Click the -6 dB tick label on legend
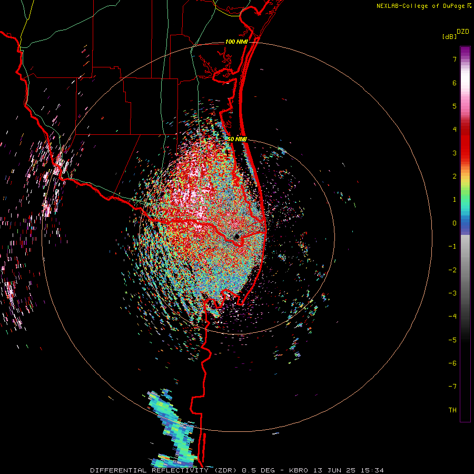The height and width of the screenshot is (474, 474). (452, 363)
